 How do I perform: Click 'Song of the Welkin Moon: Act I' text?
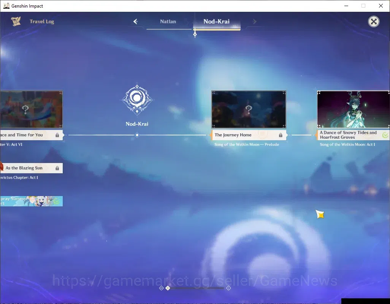[347, 144]
